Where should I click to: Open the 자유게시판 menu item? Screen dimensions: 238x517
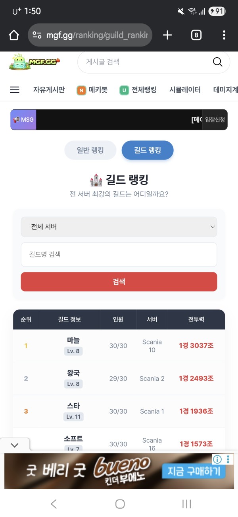pos(49,90)
